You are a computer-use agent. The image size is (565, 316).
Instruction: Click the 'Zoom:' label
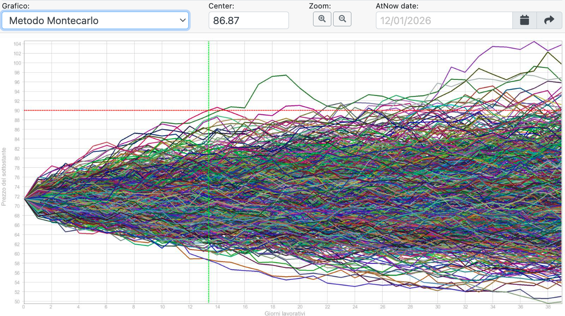320,6
